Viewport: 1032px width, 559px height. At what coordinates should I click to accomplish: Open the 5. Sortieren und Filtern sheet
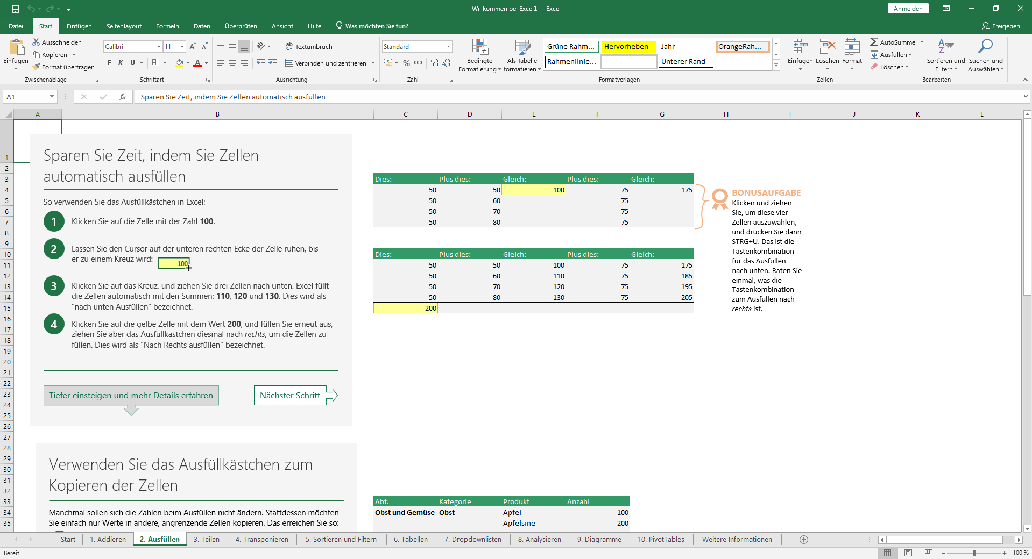click(341, 539)
